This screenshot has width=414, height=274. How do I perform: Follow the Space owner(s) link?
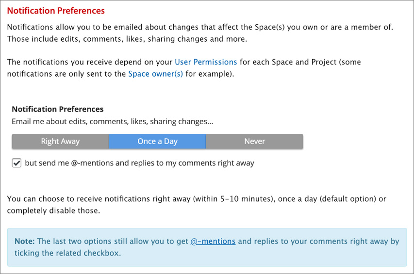pyautogui.click(x=155, y=74)
